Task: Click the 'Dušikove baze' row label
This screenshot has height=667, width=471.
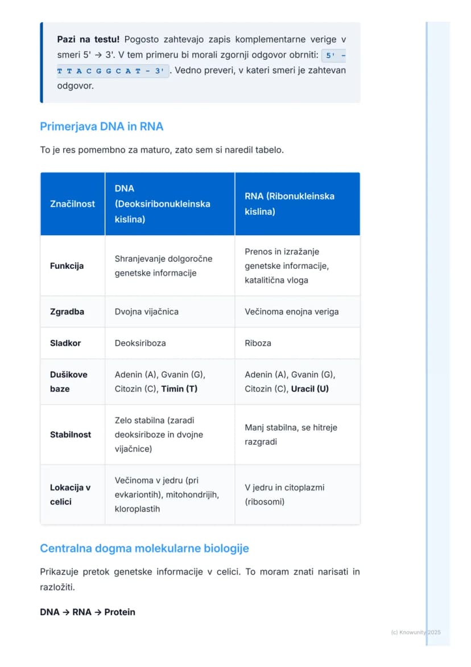Action: pyautogui.click(x=69, y=382)
